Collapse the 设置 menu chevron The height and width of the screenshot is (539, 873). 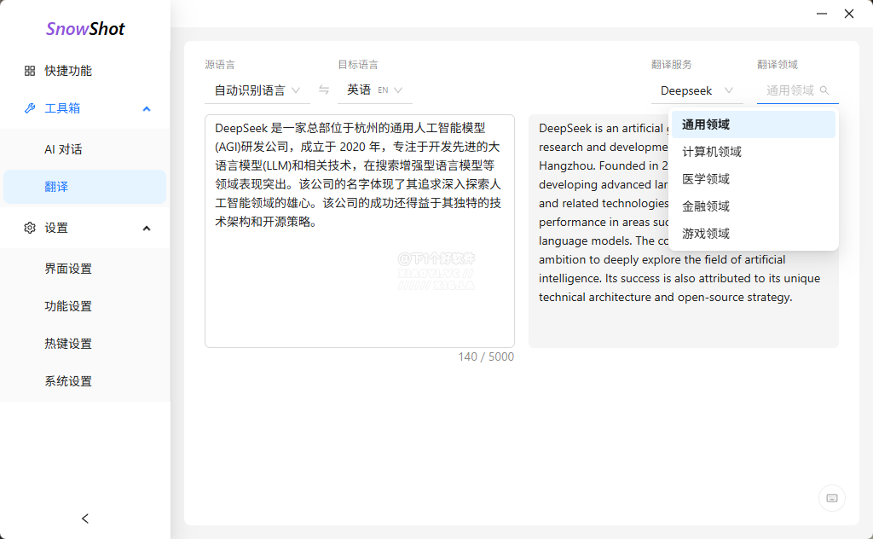147,229
